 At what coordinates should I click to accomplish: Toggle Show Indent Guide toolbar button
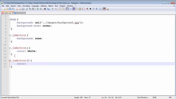(x=74, y=9)
